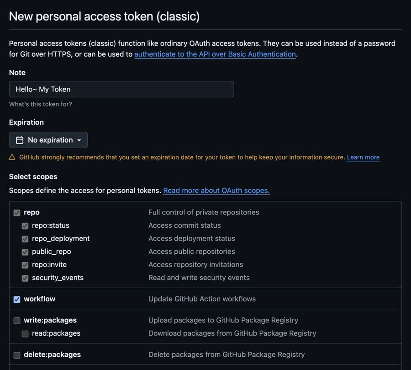Click the 'workflow' scope label
The height and width of the screenshot is (370, 411).
39,299
